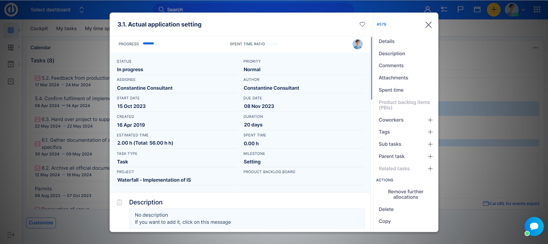Open the Waterfall - Implementation of IS project
This screenshot has height=244, width=548.
154,180
